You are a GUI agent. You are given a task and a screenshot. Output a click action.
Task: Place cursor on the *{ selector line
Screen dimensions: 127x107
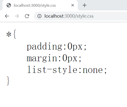coord(11,34)
